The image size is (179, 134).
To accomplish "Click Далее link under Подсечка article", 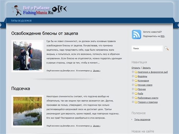I will pos(97,126).
